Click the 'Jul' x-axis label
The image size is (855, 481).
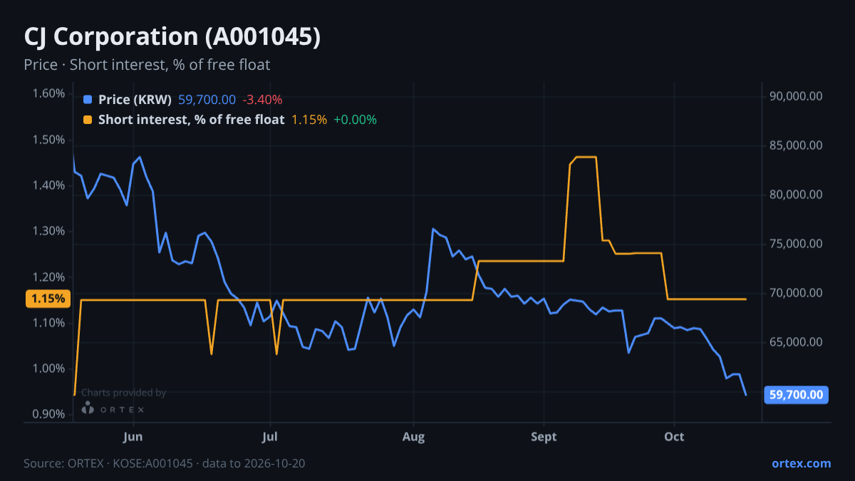(270, 437)
